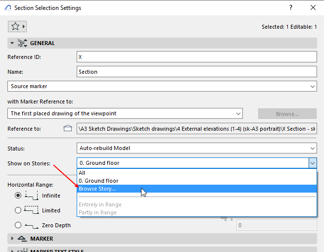The image size is (324, 252).
Task: Pick 0. Ground floor from the list
Action: click(98, 181)
